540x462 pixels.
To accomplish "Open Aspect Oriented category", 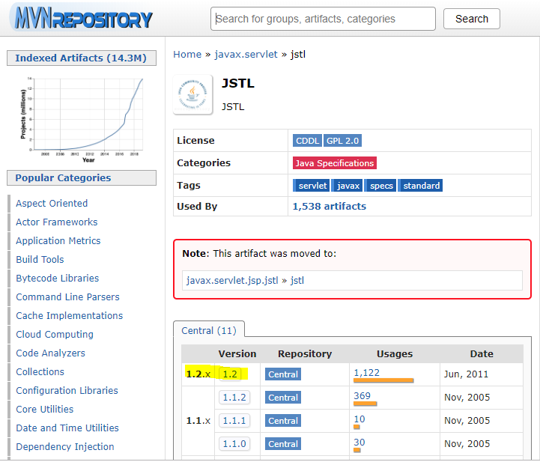I will point(52,203).
